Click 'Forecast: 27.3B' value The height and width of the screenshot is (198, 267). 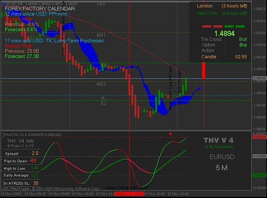point(22,56)
